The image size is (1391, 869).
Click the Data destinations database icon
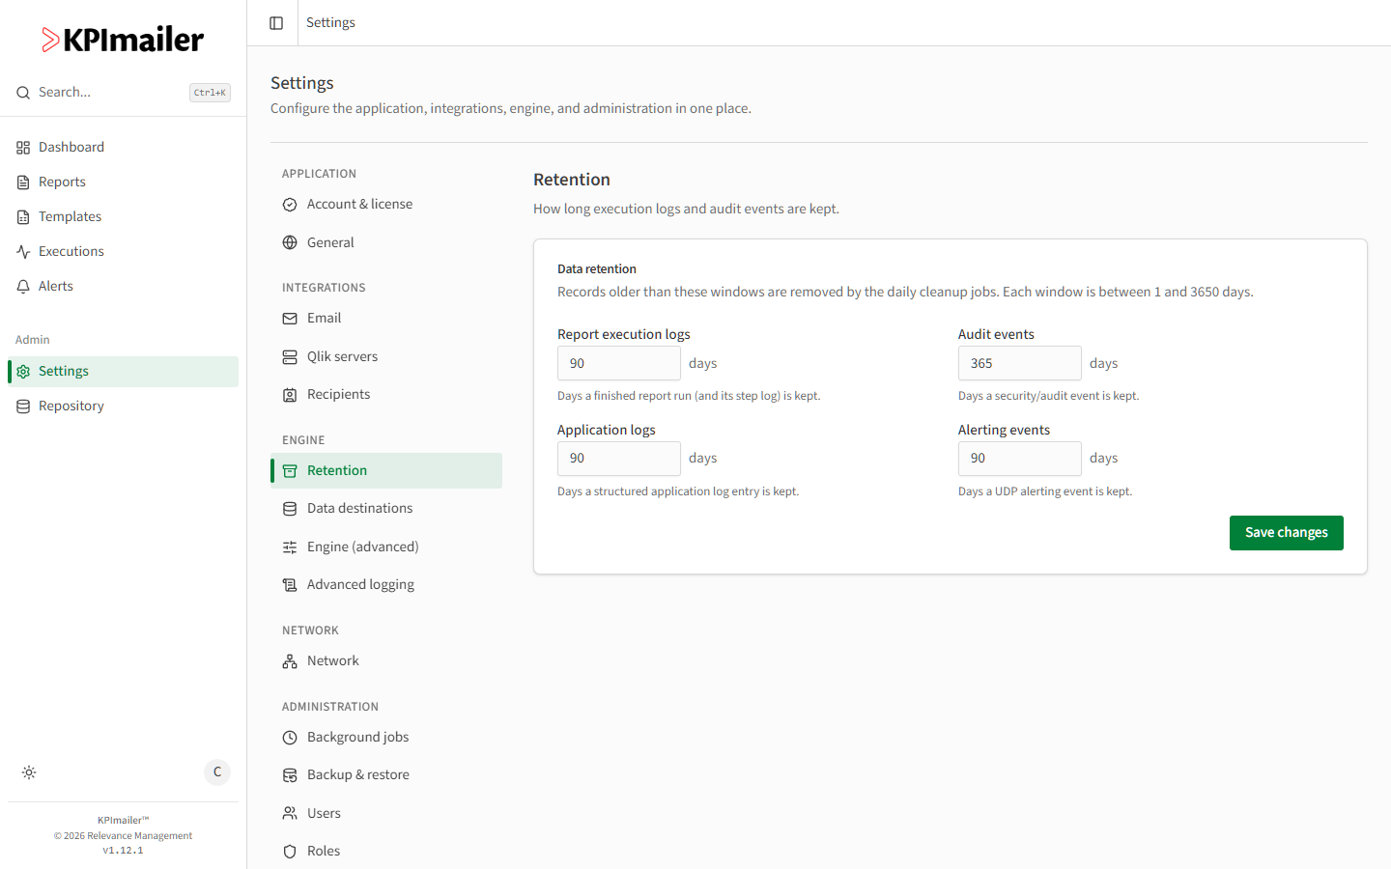coord(290,509)
